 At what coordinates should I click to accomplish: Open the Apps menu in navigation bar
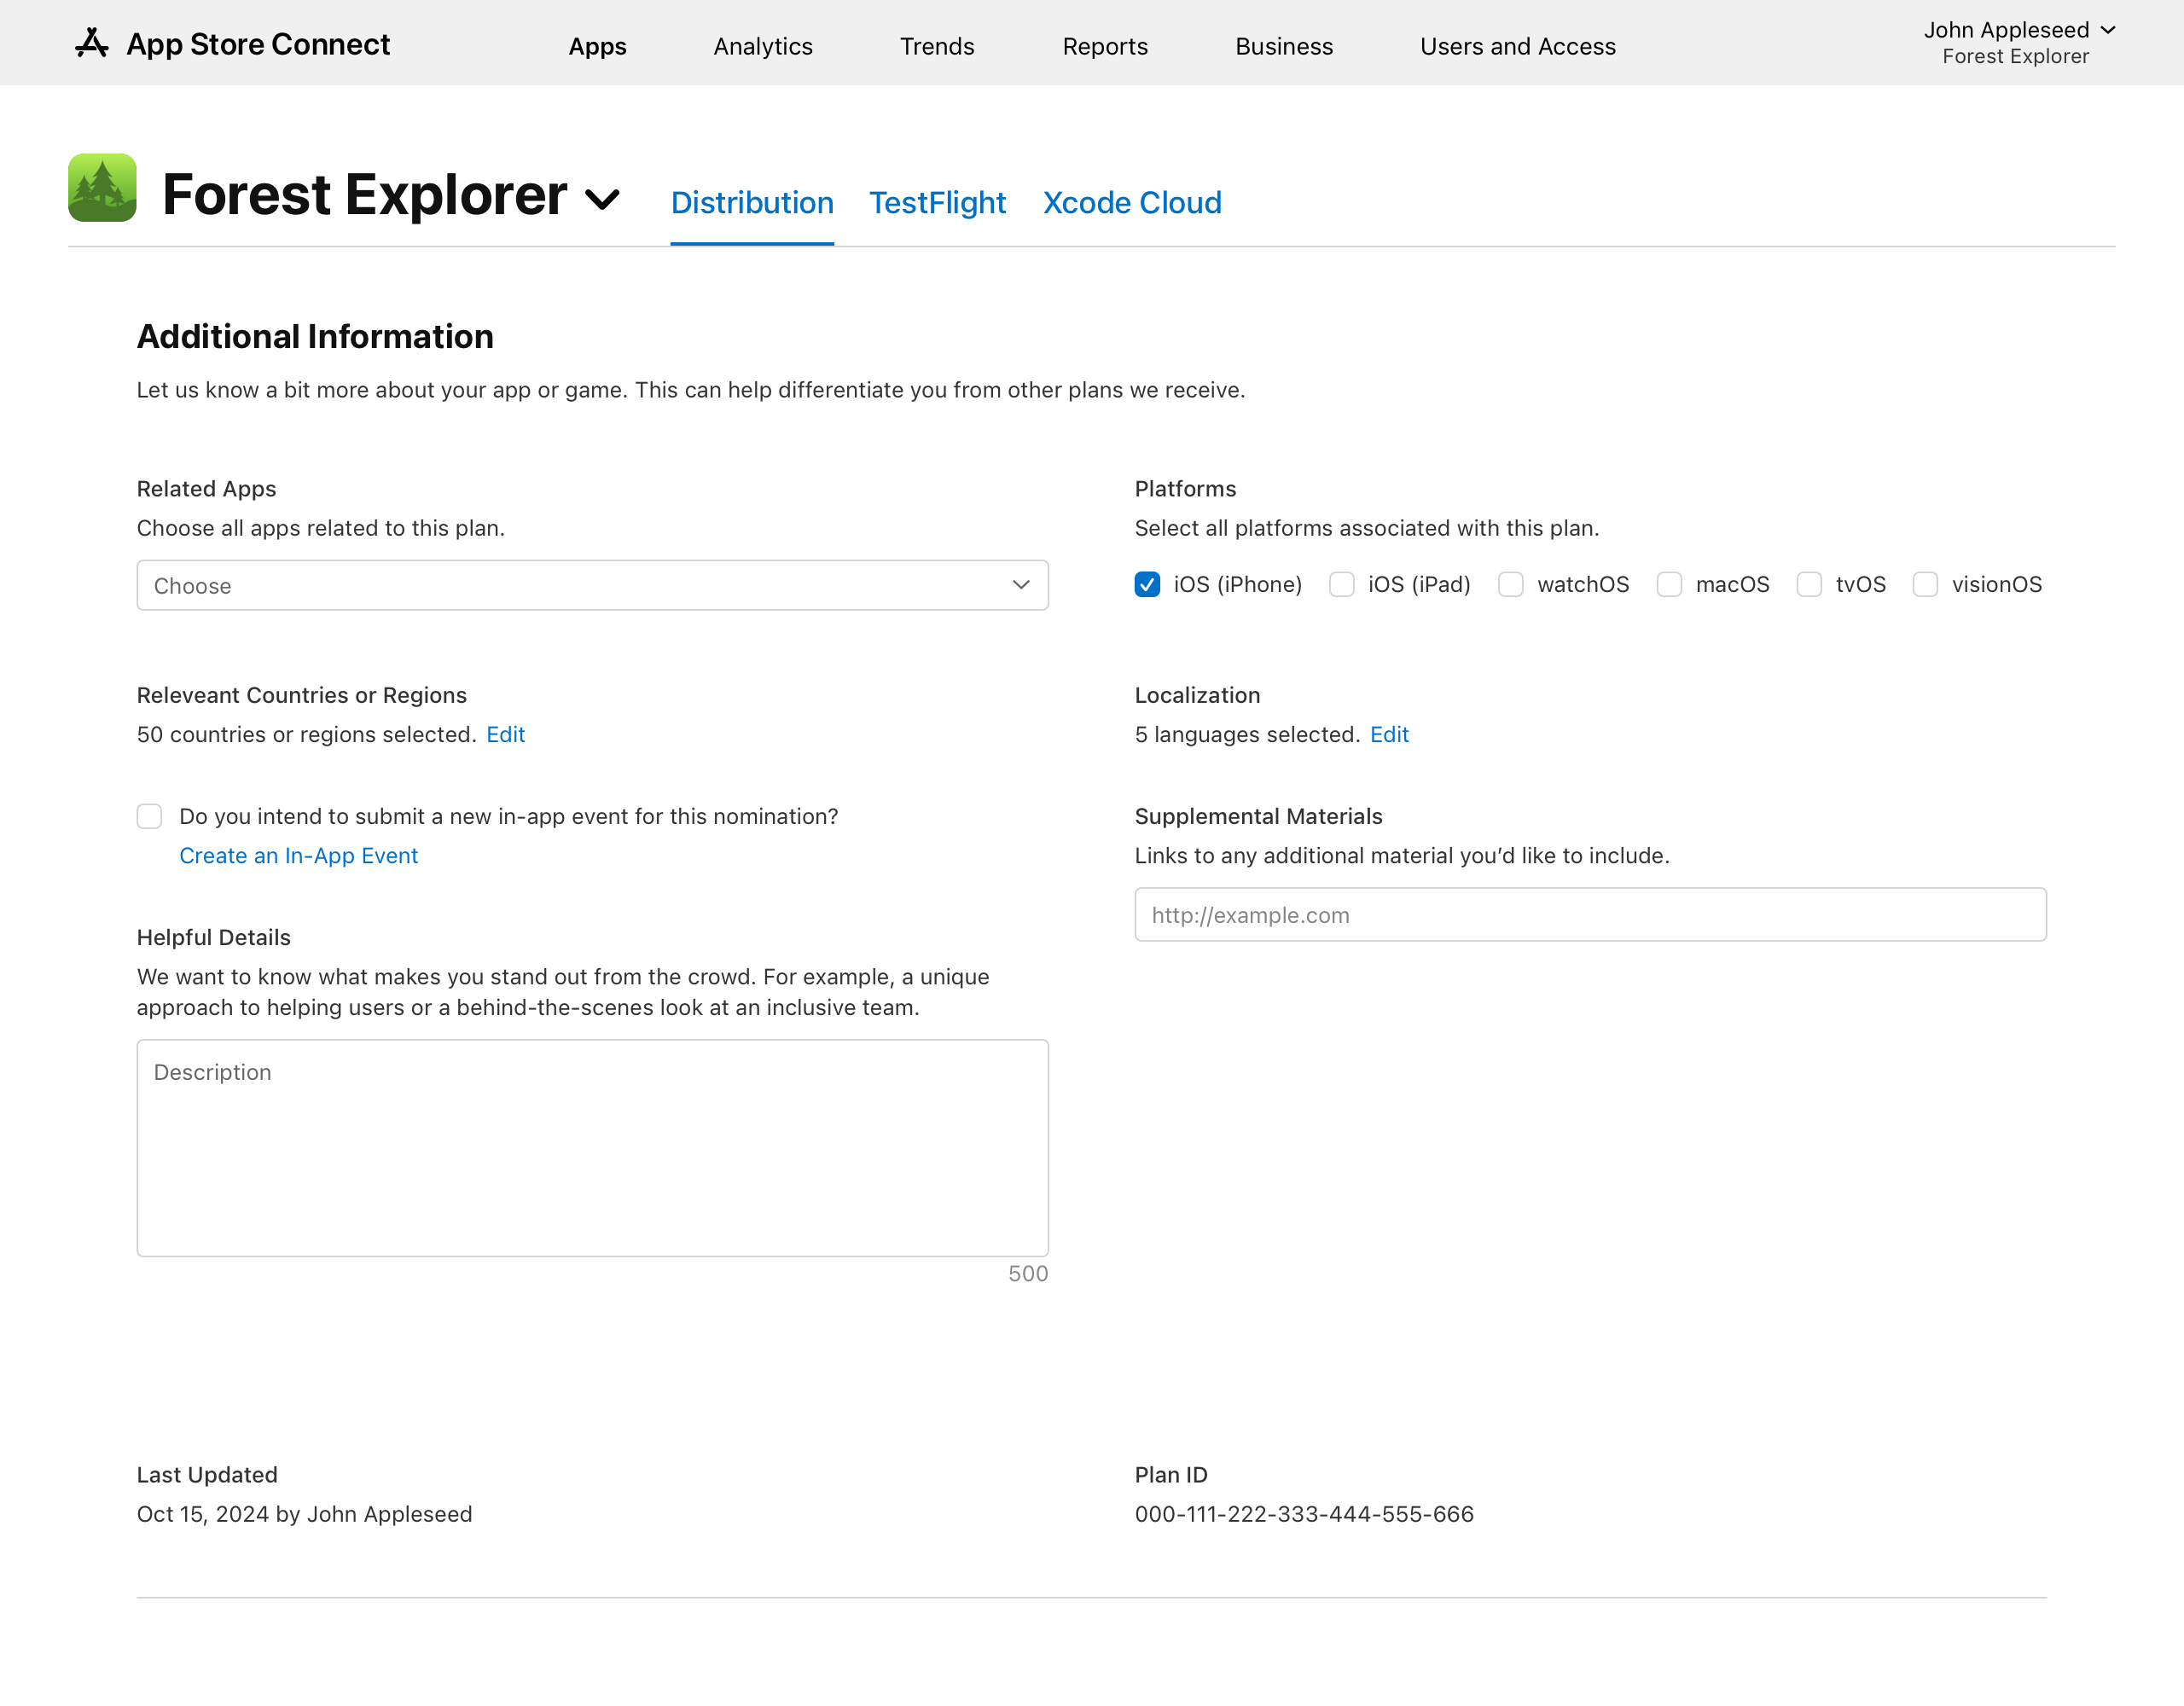(597, 44)
